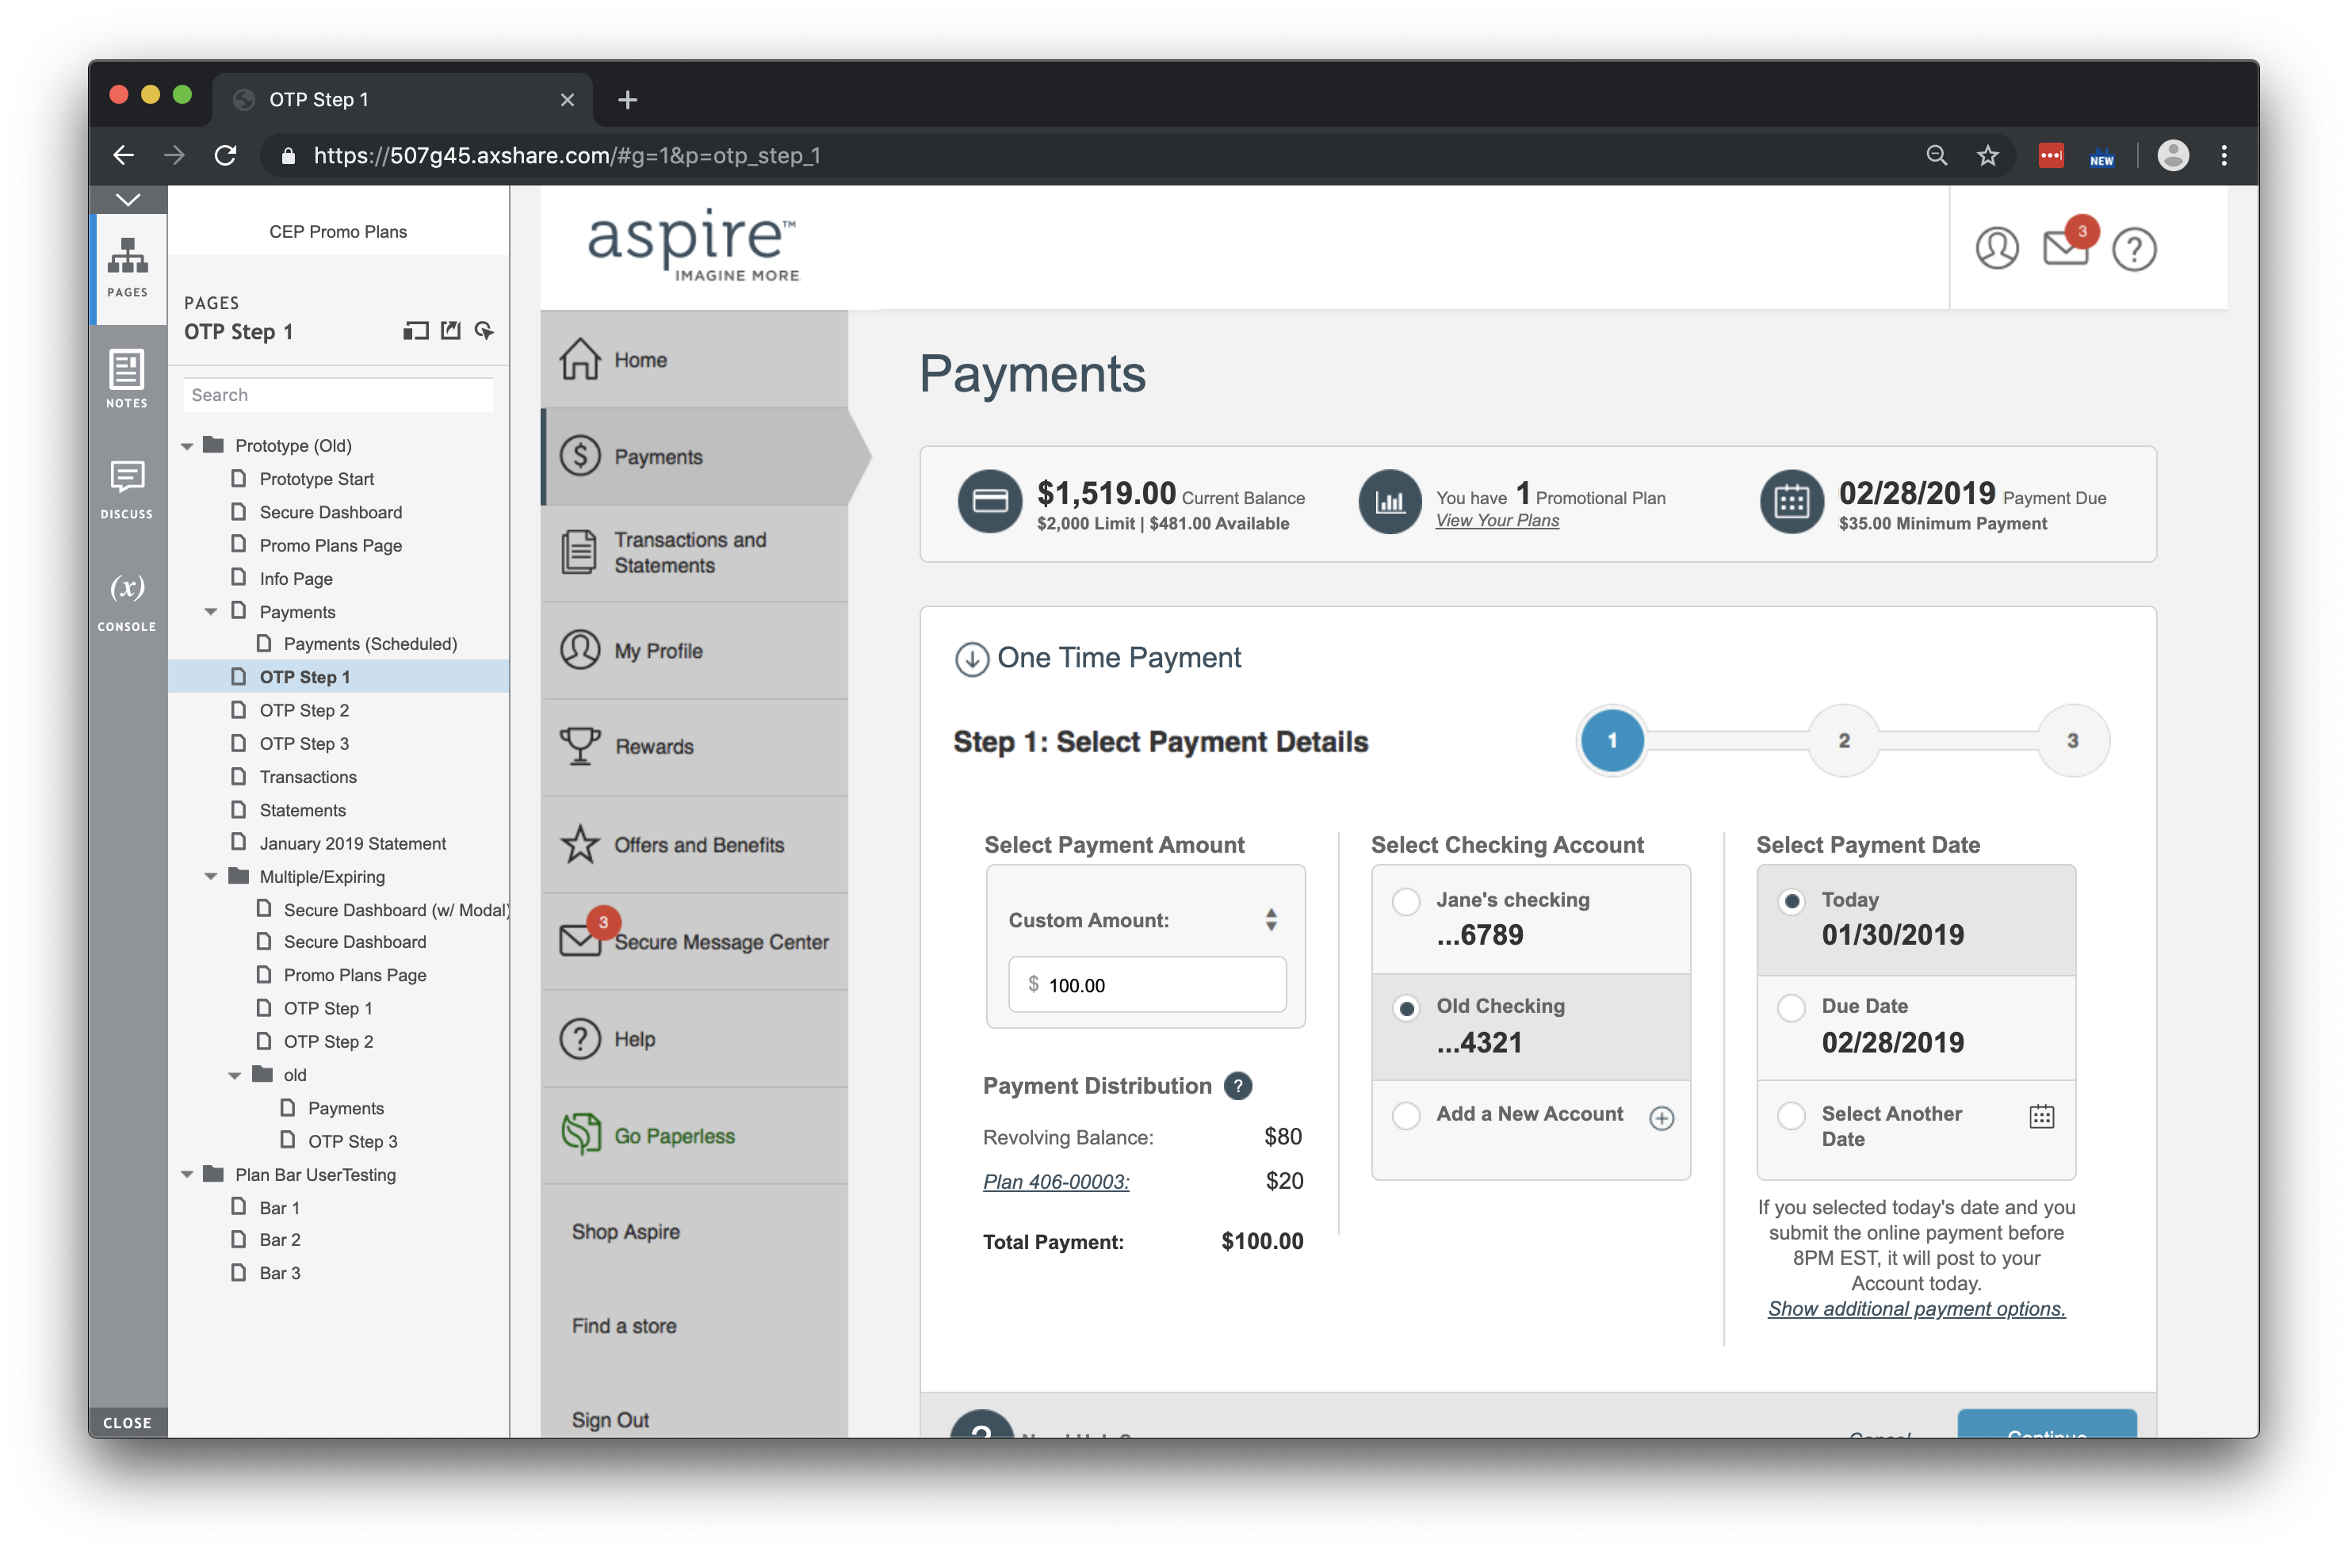Collapse the Payments tree node arrow
2348x1555 pixels.
tap(210, 612)
